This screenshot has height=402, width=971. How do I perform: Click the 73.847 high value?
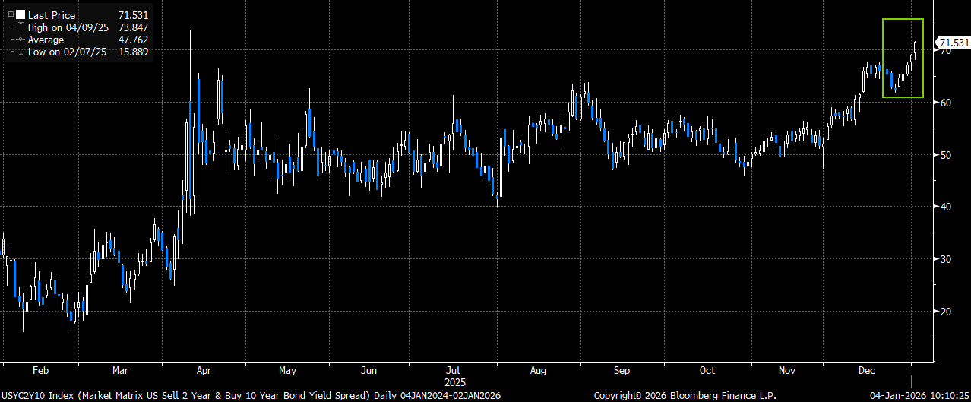tap(132, 27)
